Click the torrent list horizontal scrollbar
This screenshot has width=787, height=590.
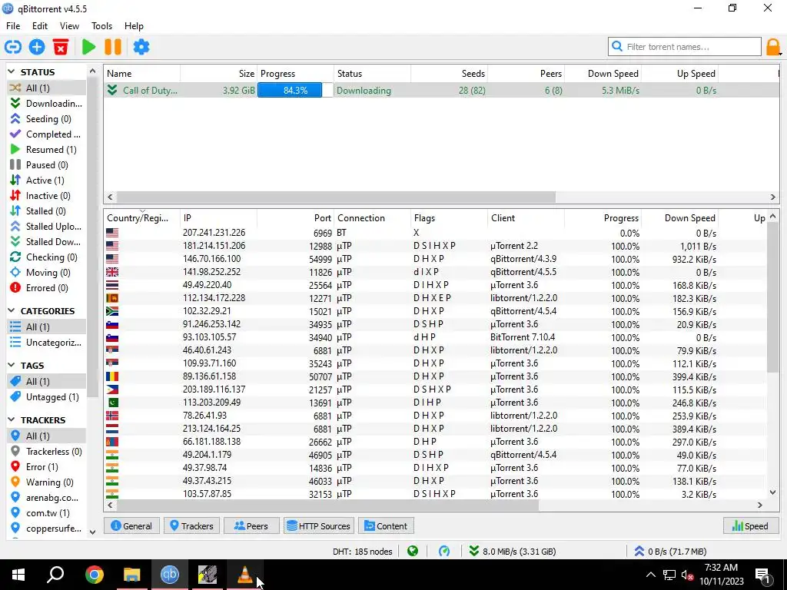coord(336,197)
